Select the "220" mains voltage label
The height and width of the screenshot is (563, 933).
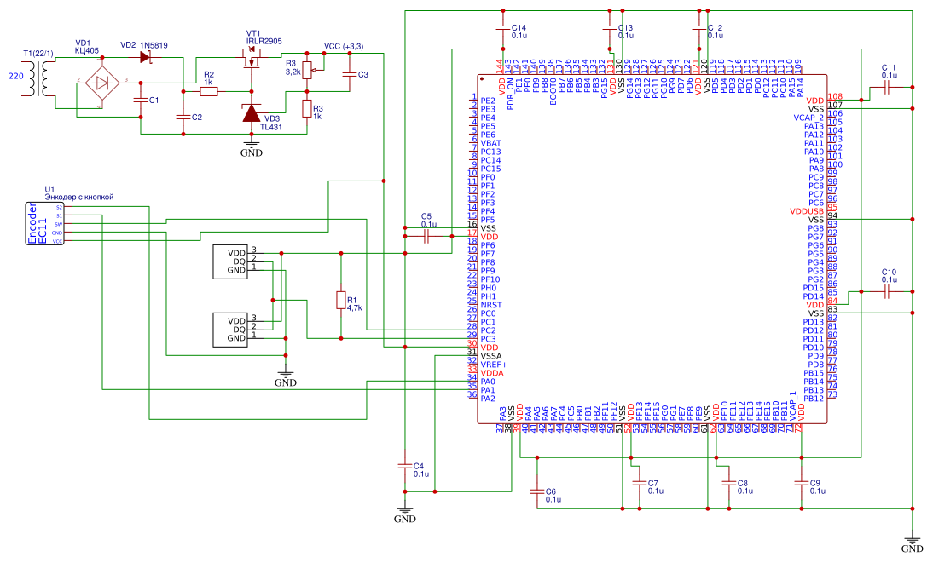tap(15, 76)
